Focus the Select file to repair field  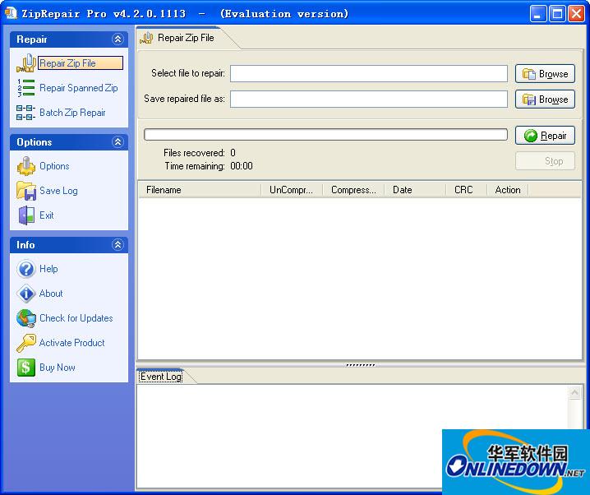coord(369,73)
